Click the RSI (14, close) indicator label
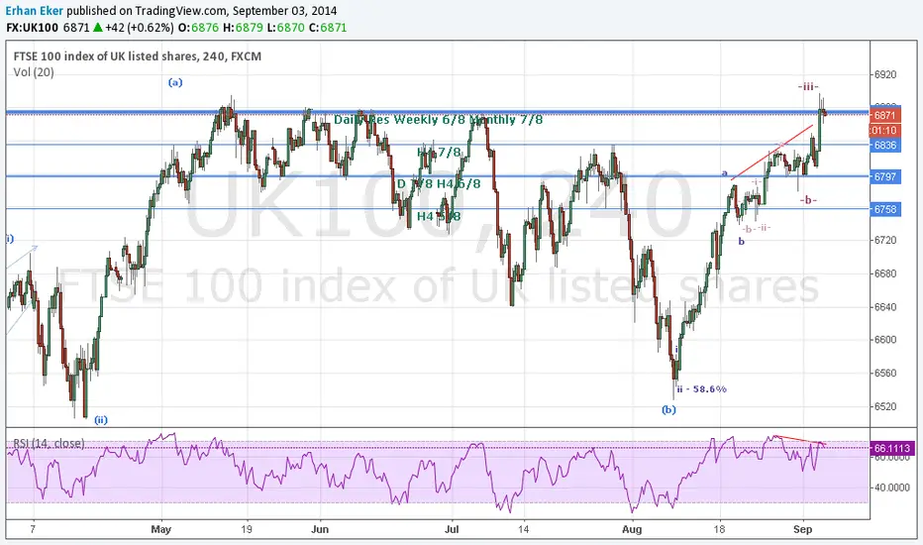 tap(49, 443)
